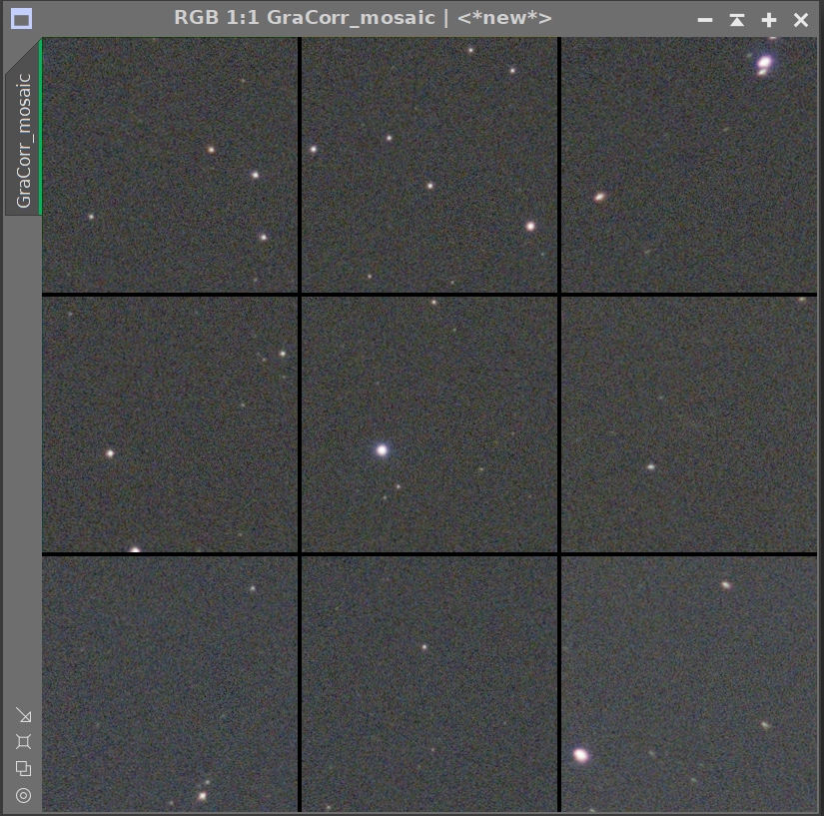Click the overlapping squares clone icon
The height and width of the screenshot is (816, 824).
pos(24,768)
